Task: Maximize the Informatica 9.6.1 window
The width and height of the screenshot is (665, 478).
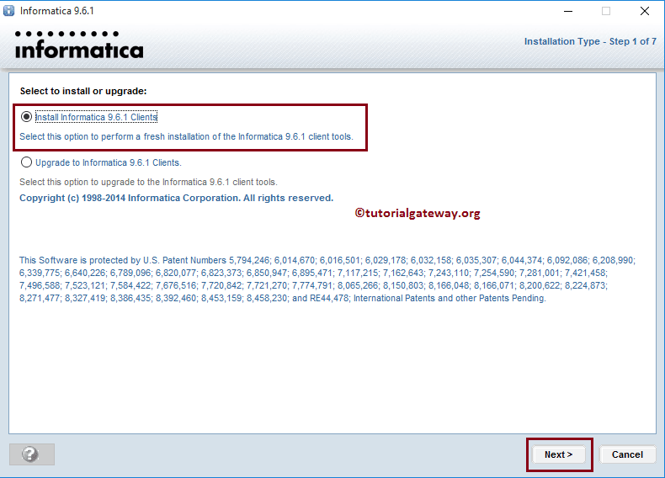Action: click(606, 11)
